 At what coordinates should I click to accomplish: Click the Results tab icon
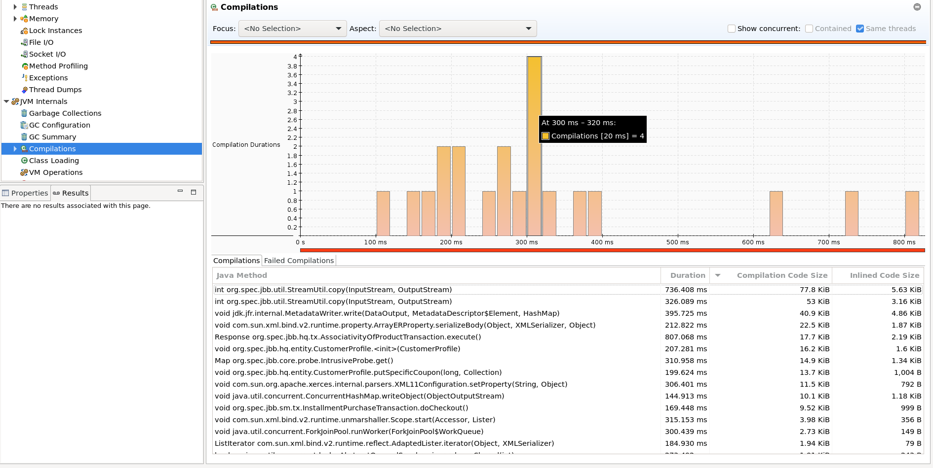click(x=56, y=193)
